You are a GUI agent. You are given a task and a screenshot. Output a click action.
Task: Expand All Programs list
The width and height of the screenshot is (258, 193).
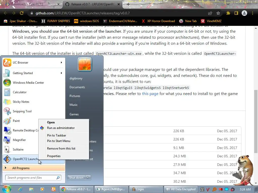[x=34, y=168]
